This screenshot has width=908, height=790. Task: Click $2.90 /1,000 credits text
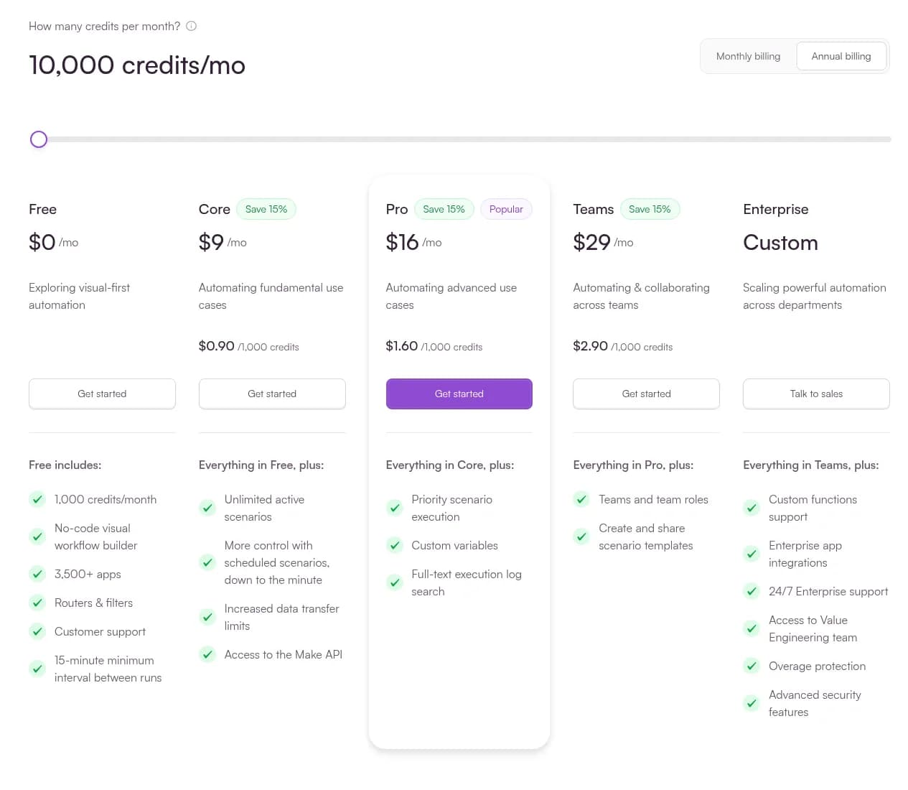[623, 346]
